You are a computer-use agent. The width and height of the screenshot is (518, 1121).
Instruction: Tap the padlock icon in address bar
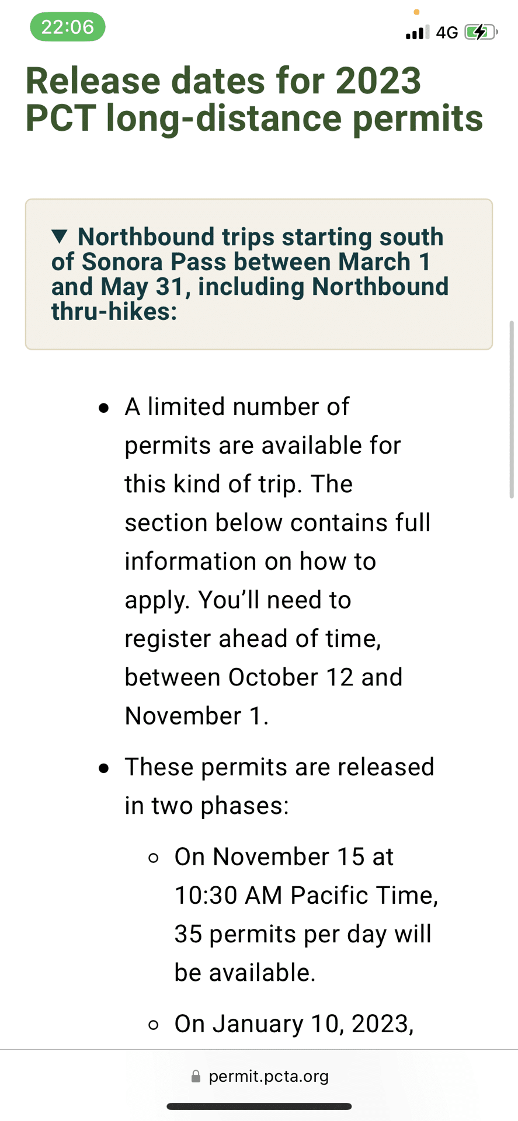coord(196,1076)
